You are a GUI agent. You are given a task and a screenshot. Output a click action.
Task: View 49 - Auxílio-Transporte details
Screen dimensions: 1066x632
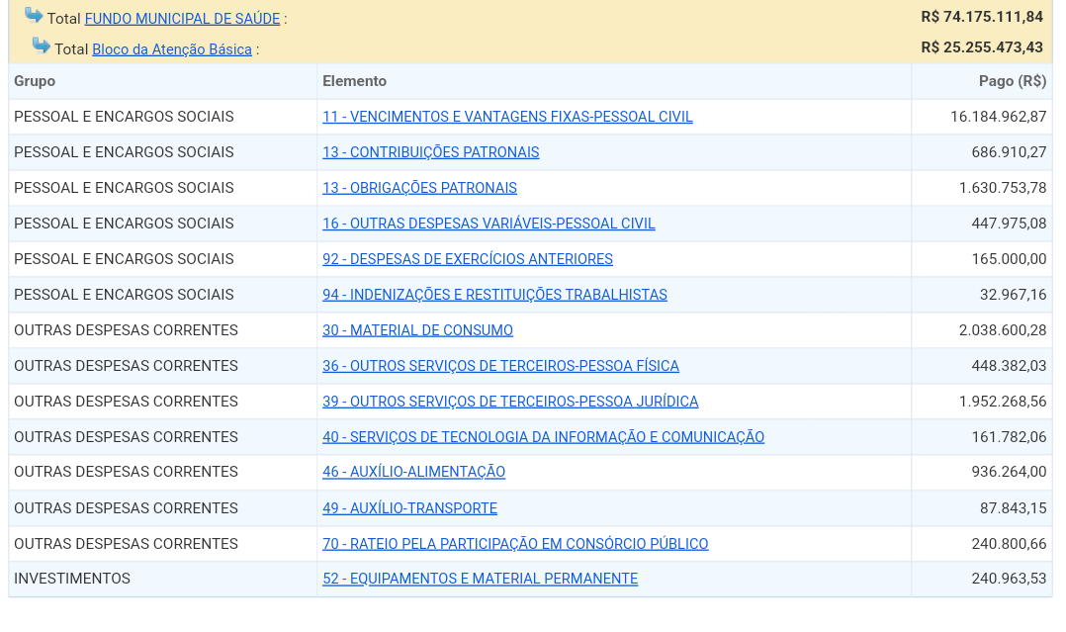point(409,508)
